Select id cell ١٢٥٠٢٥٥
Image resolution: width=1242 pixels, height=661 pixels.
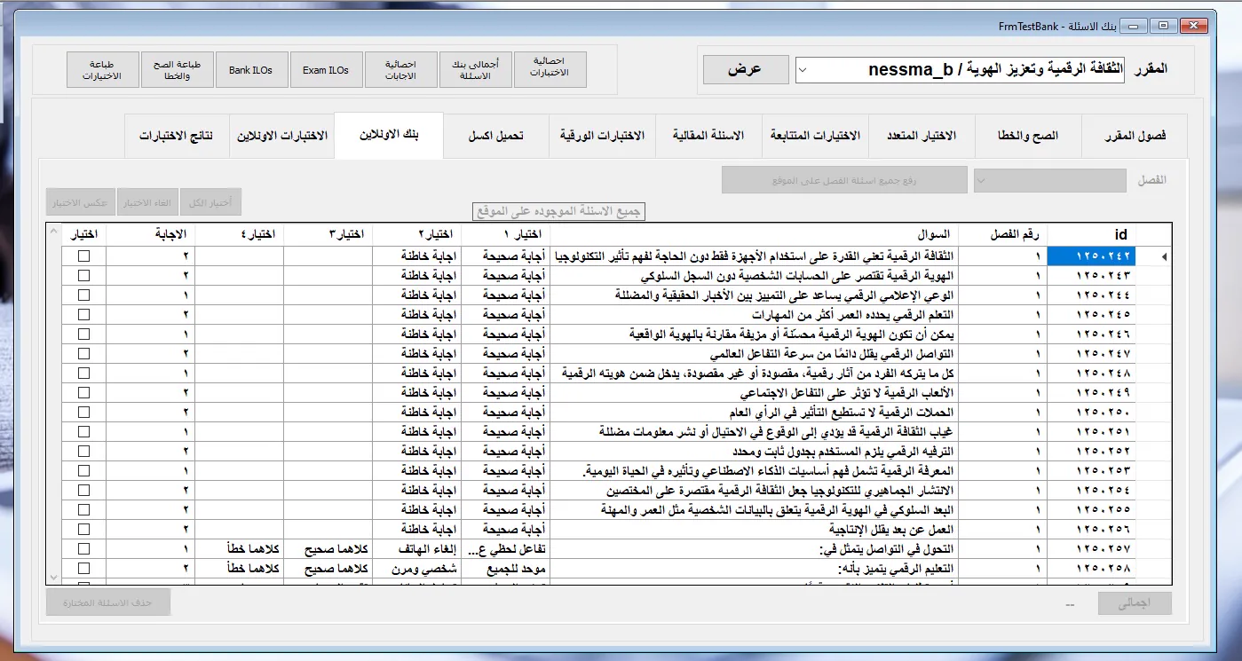pos(1092,510)
